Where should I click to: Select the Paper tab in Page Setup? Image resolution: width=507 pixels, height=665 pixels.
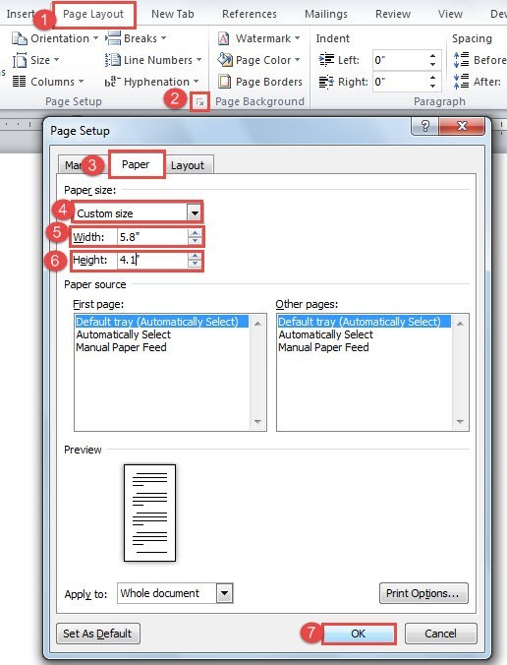136,164
